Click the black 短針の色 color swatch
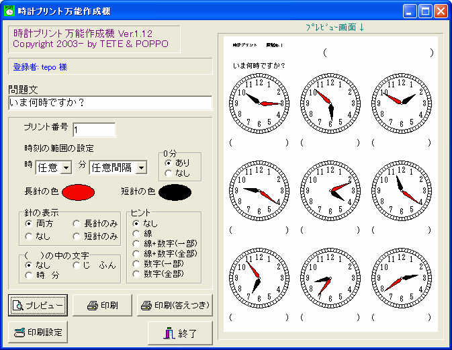 coord(175,192)
